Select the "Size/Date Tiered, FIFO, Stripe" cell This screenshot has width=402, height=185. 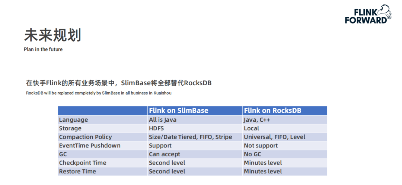190,137
